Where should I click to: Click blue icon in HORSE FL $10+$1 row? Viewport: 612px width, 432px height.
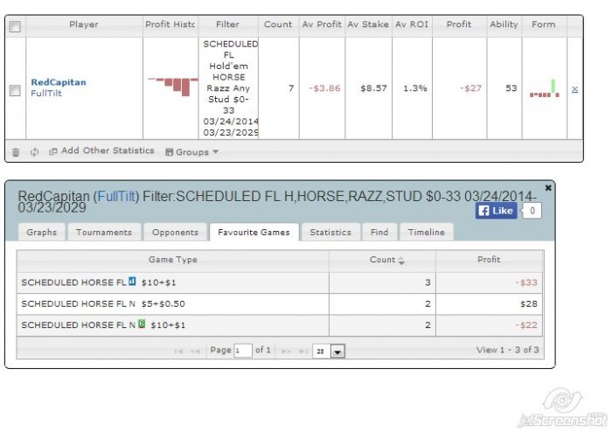point(132,282)
